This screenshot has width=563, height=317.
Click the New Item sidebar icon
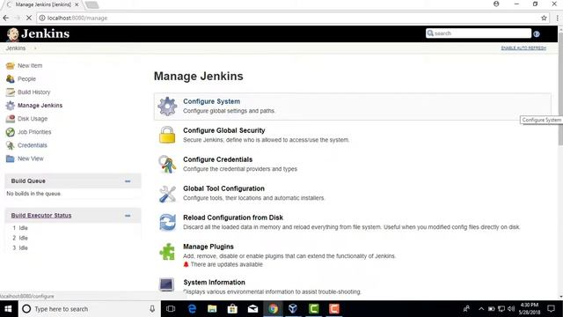(10, 66)
